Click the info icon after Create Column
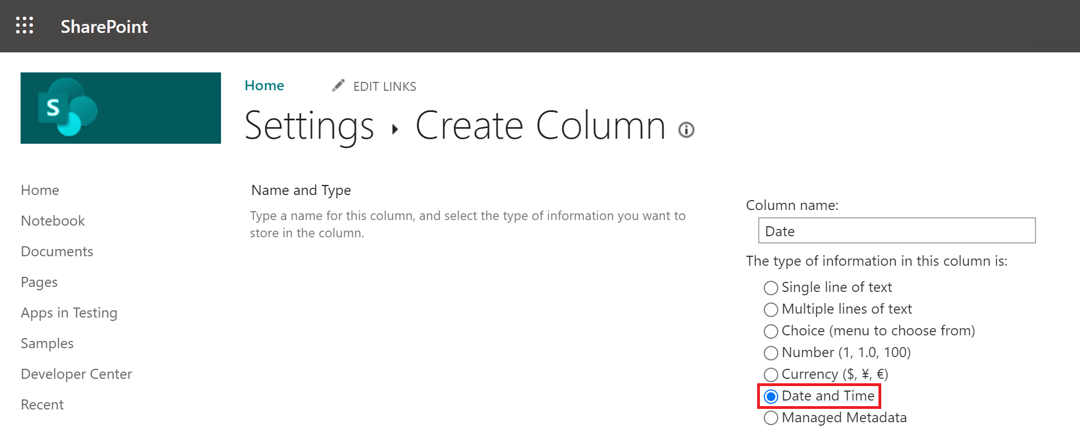This screenshot has width=1080, height=444. click(686, 130)
